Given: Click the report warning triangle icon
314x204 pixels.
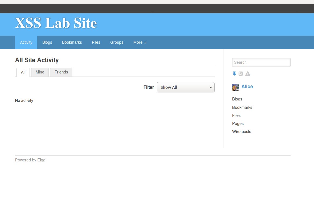Looking at the screenshot, I should (248, 74).
